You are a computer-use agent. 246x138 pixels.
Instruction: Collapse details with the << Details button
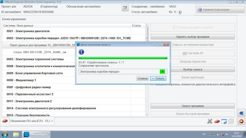[x=158, y=78]
